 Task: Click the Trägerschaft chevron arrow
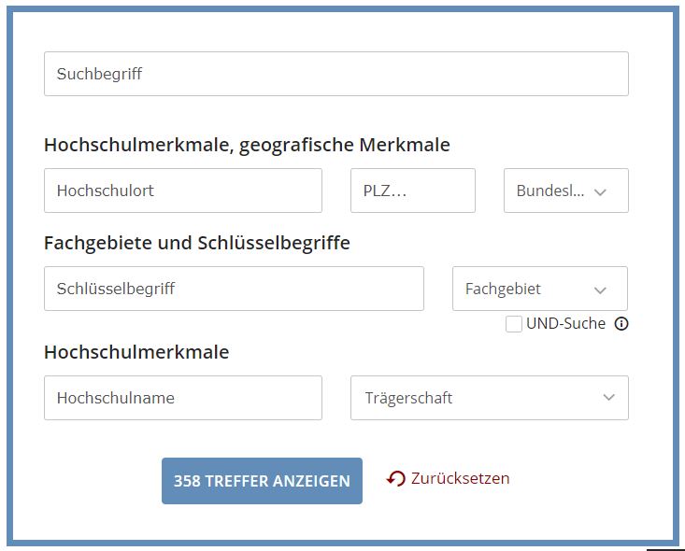coord(609,397)
